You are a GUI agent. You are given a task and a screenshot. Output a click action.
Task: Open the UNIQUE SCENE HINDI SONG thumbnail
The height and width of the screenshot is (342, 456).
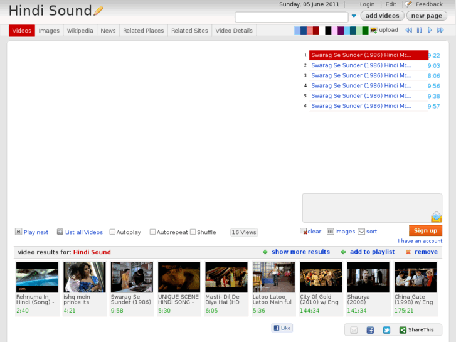coord(179,277)
